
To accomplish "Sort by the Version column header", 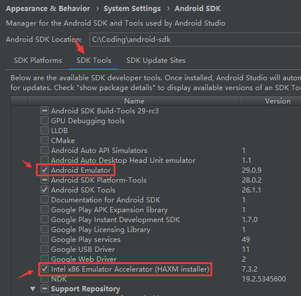I will tap(278, 101).
